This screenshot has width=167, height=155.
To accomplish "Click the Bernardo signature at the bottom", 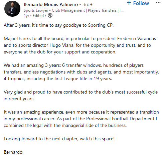I will [13, 152].
